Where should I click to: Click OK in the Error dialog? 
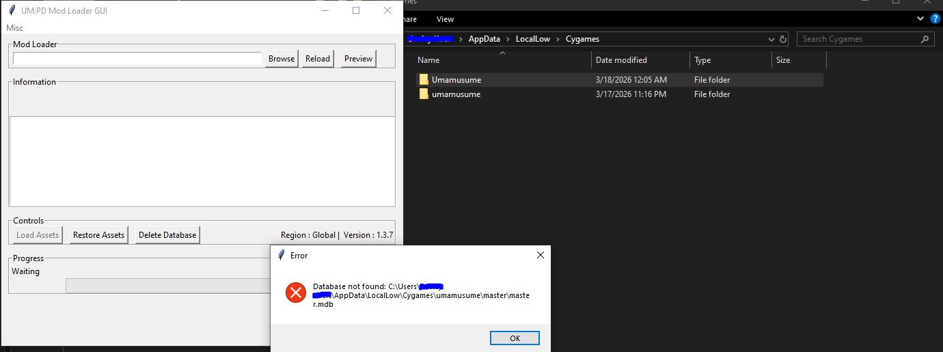point(515,338)
